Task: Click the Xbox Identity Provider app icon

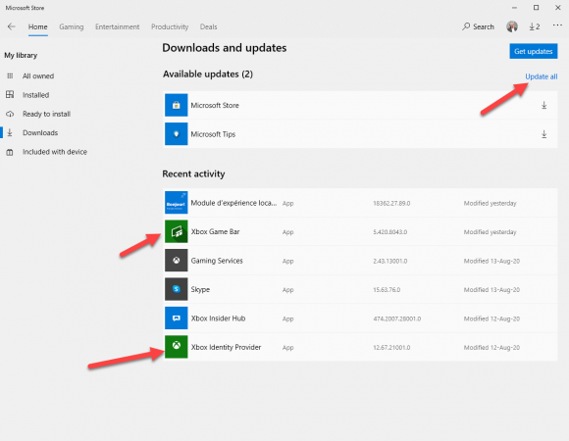Action: pos(176,347)
